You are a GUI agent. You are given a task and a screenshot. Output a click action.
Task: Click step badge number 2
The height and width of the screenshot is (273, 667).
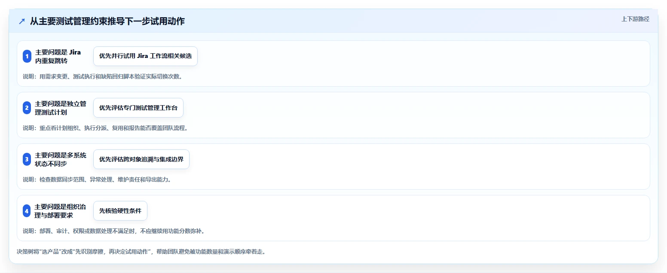(x=27, y=108)
